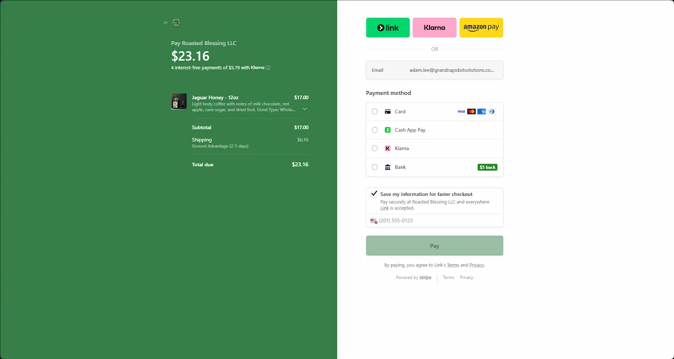The width and height of the screenshot is (674, 359).
Task: Expand the Jaguar Honey item details
Action: click(x=305, y=109)
